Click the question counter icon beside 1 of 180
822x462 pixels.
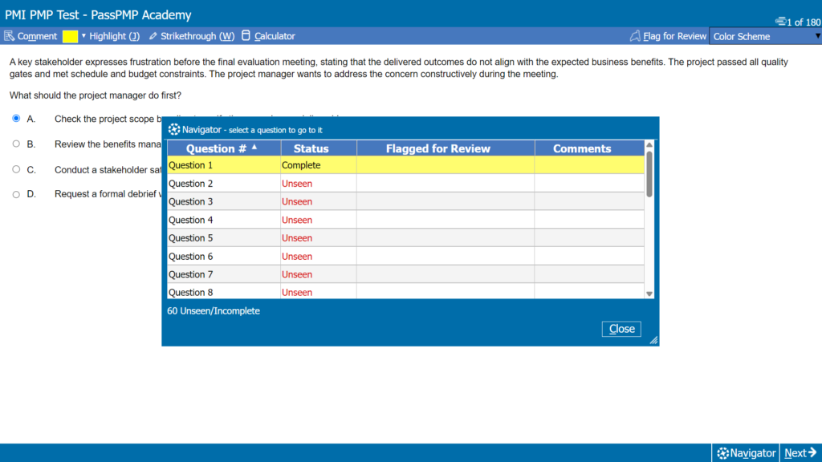tap(780, 22)
